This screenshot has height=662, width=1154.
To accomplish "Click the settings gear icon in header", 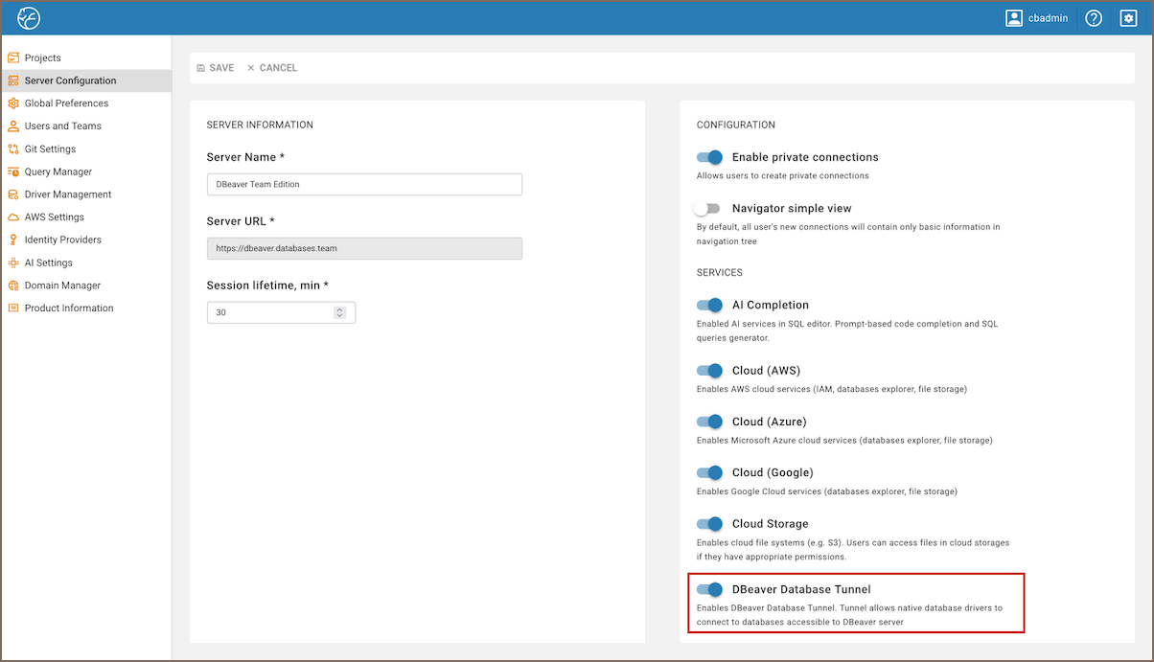I will point(1128,18).
